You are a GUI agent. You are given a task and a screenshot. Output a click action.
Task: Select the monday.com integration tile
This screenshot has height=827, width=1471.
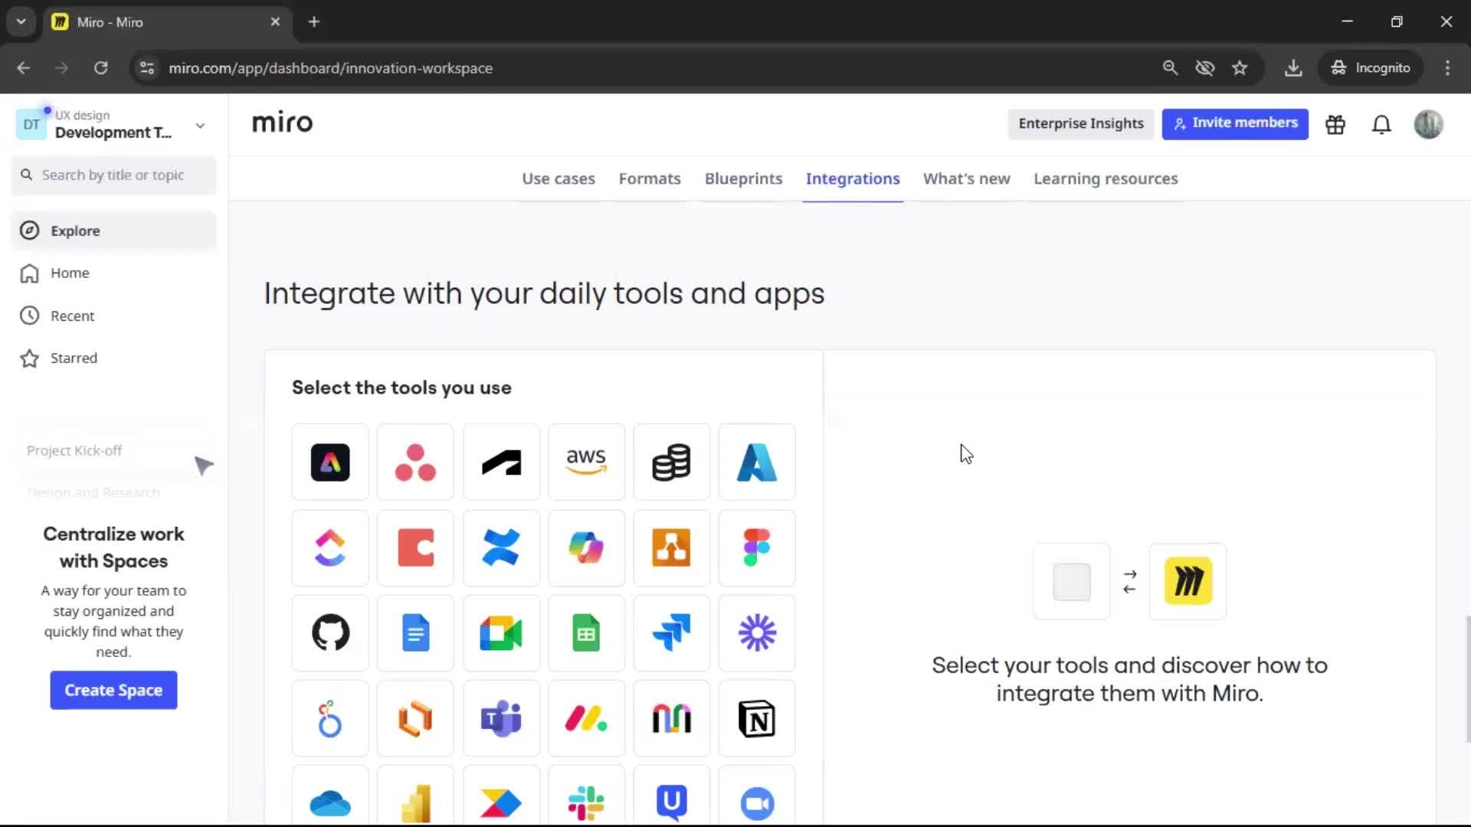coord(586,719)
